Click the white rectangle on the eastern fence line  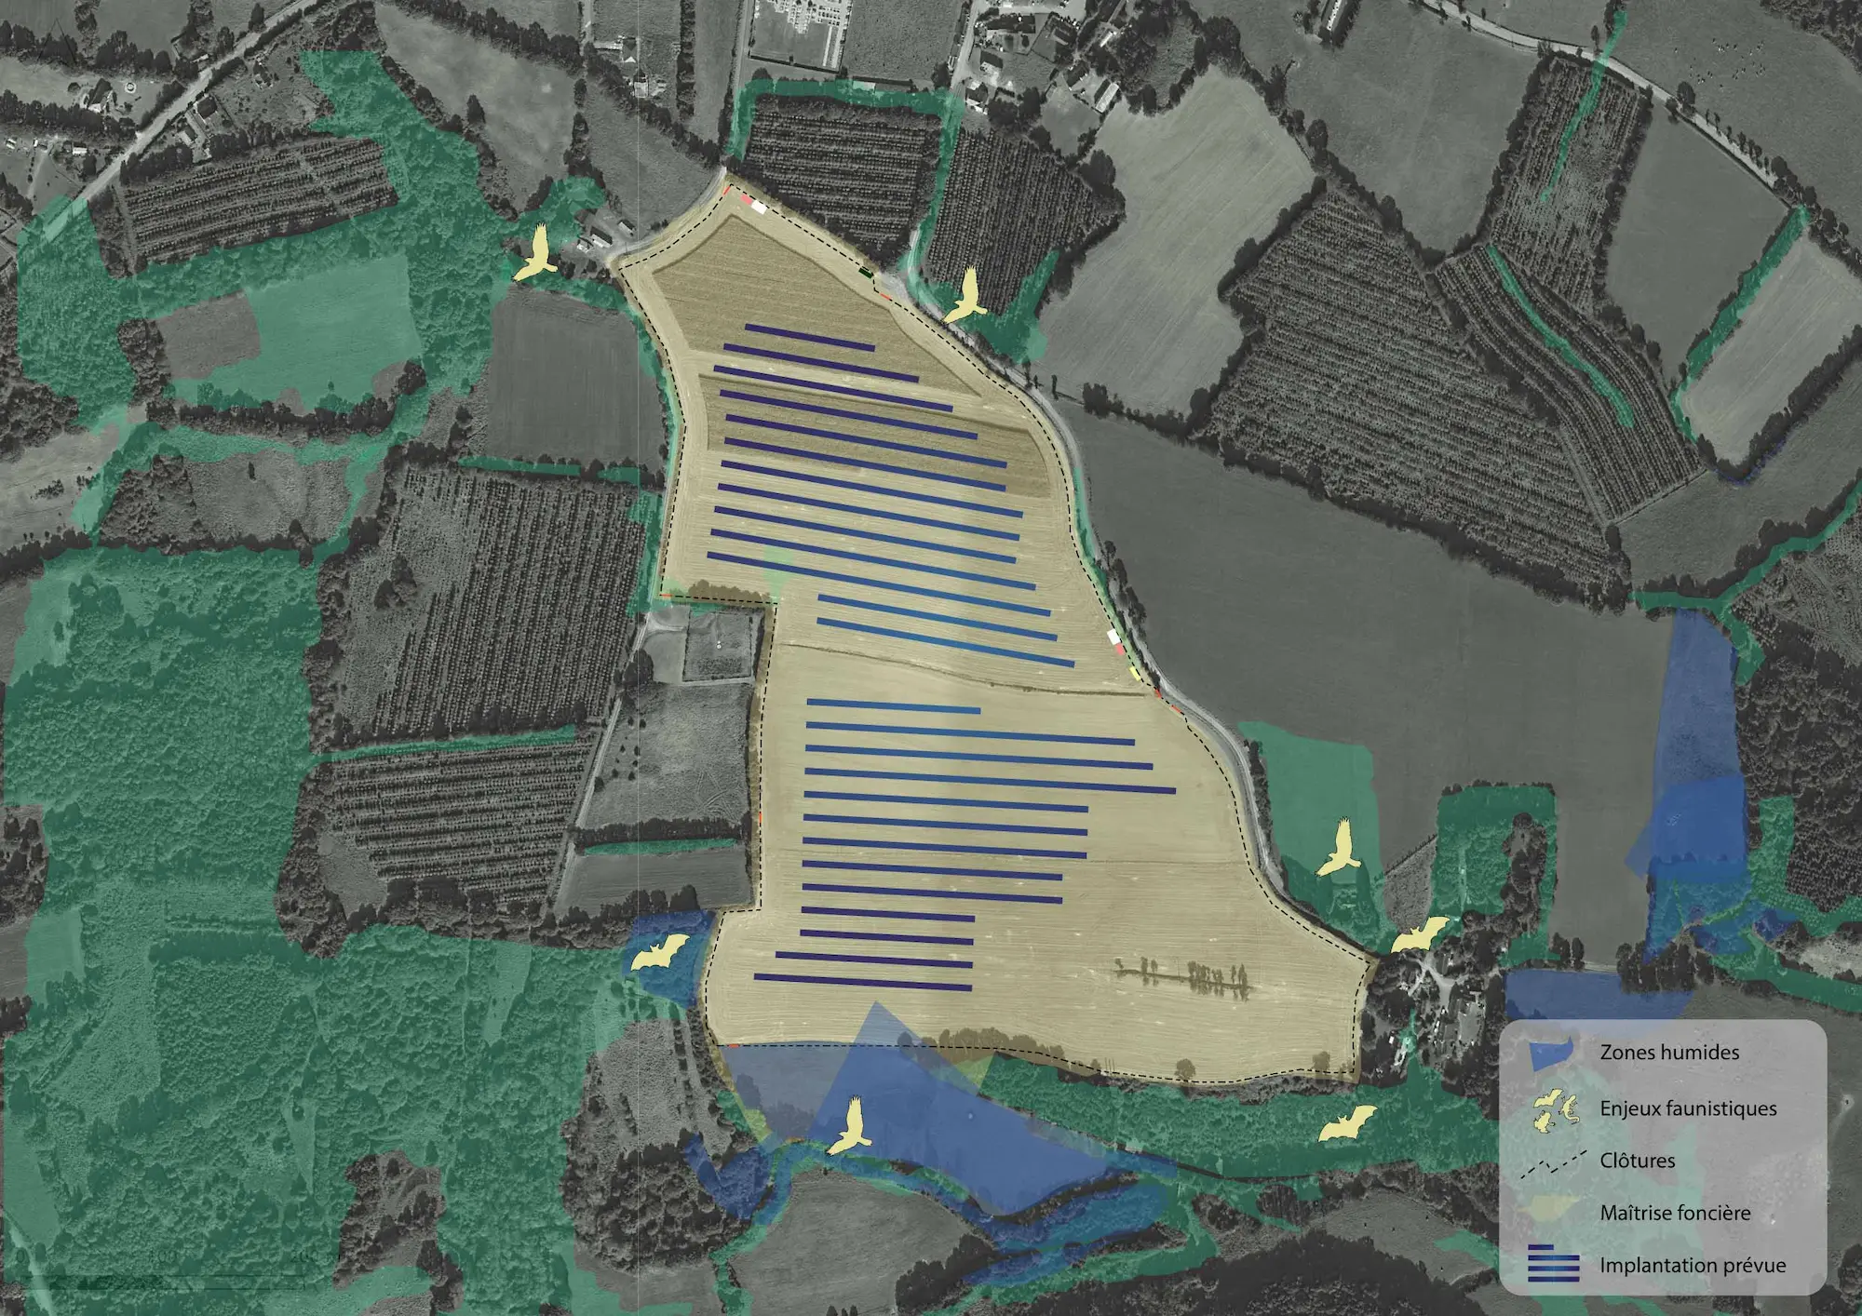[x=1113, y=637]
